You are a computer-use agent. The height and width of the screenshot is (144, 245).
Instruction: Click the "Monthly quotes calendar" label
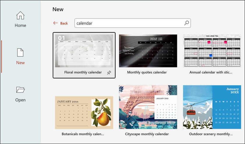point(147,72)
